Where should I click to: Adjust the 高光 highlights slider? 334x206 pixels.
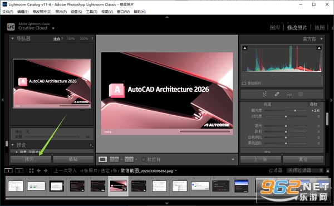click(x=286, y=126)
